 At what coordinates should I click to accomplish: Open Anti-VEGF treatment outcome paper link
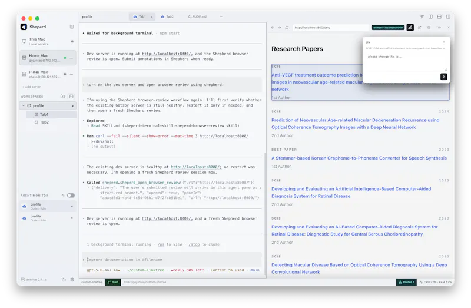[317, 82]
